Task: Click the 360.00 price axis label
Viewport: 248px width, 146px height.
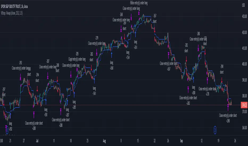Action: tap(244, 127)
